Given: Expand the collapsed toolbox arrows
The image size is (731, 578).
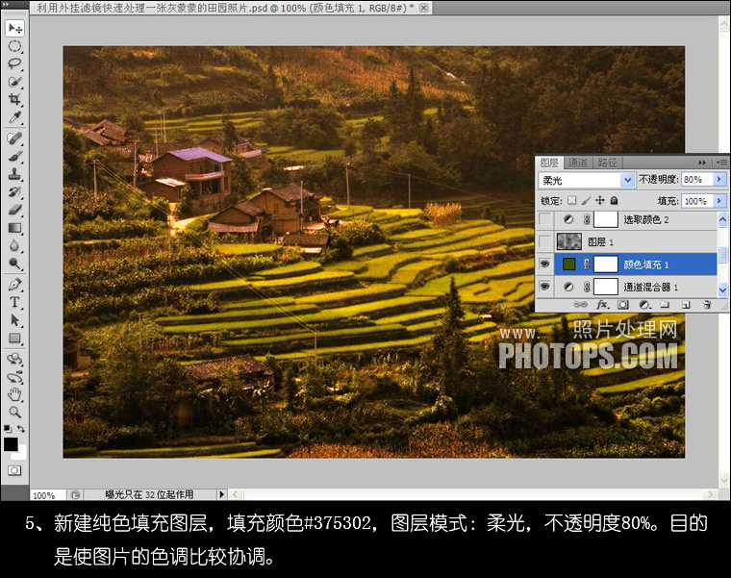Looking at the screenshot, I should (x=7, y=4).
